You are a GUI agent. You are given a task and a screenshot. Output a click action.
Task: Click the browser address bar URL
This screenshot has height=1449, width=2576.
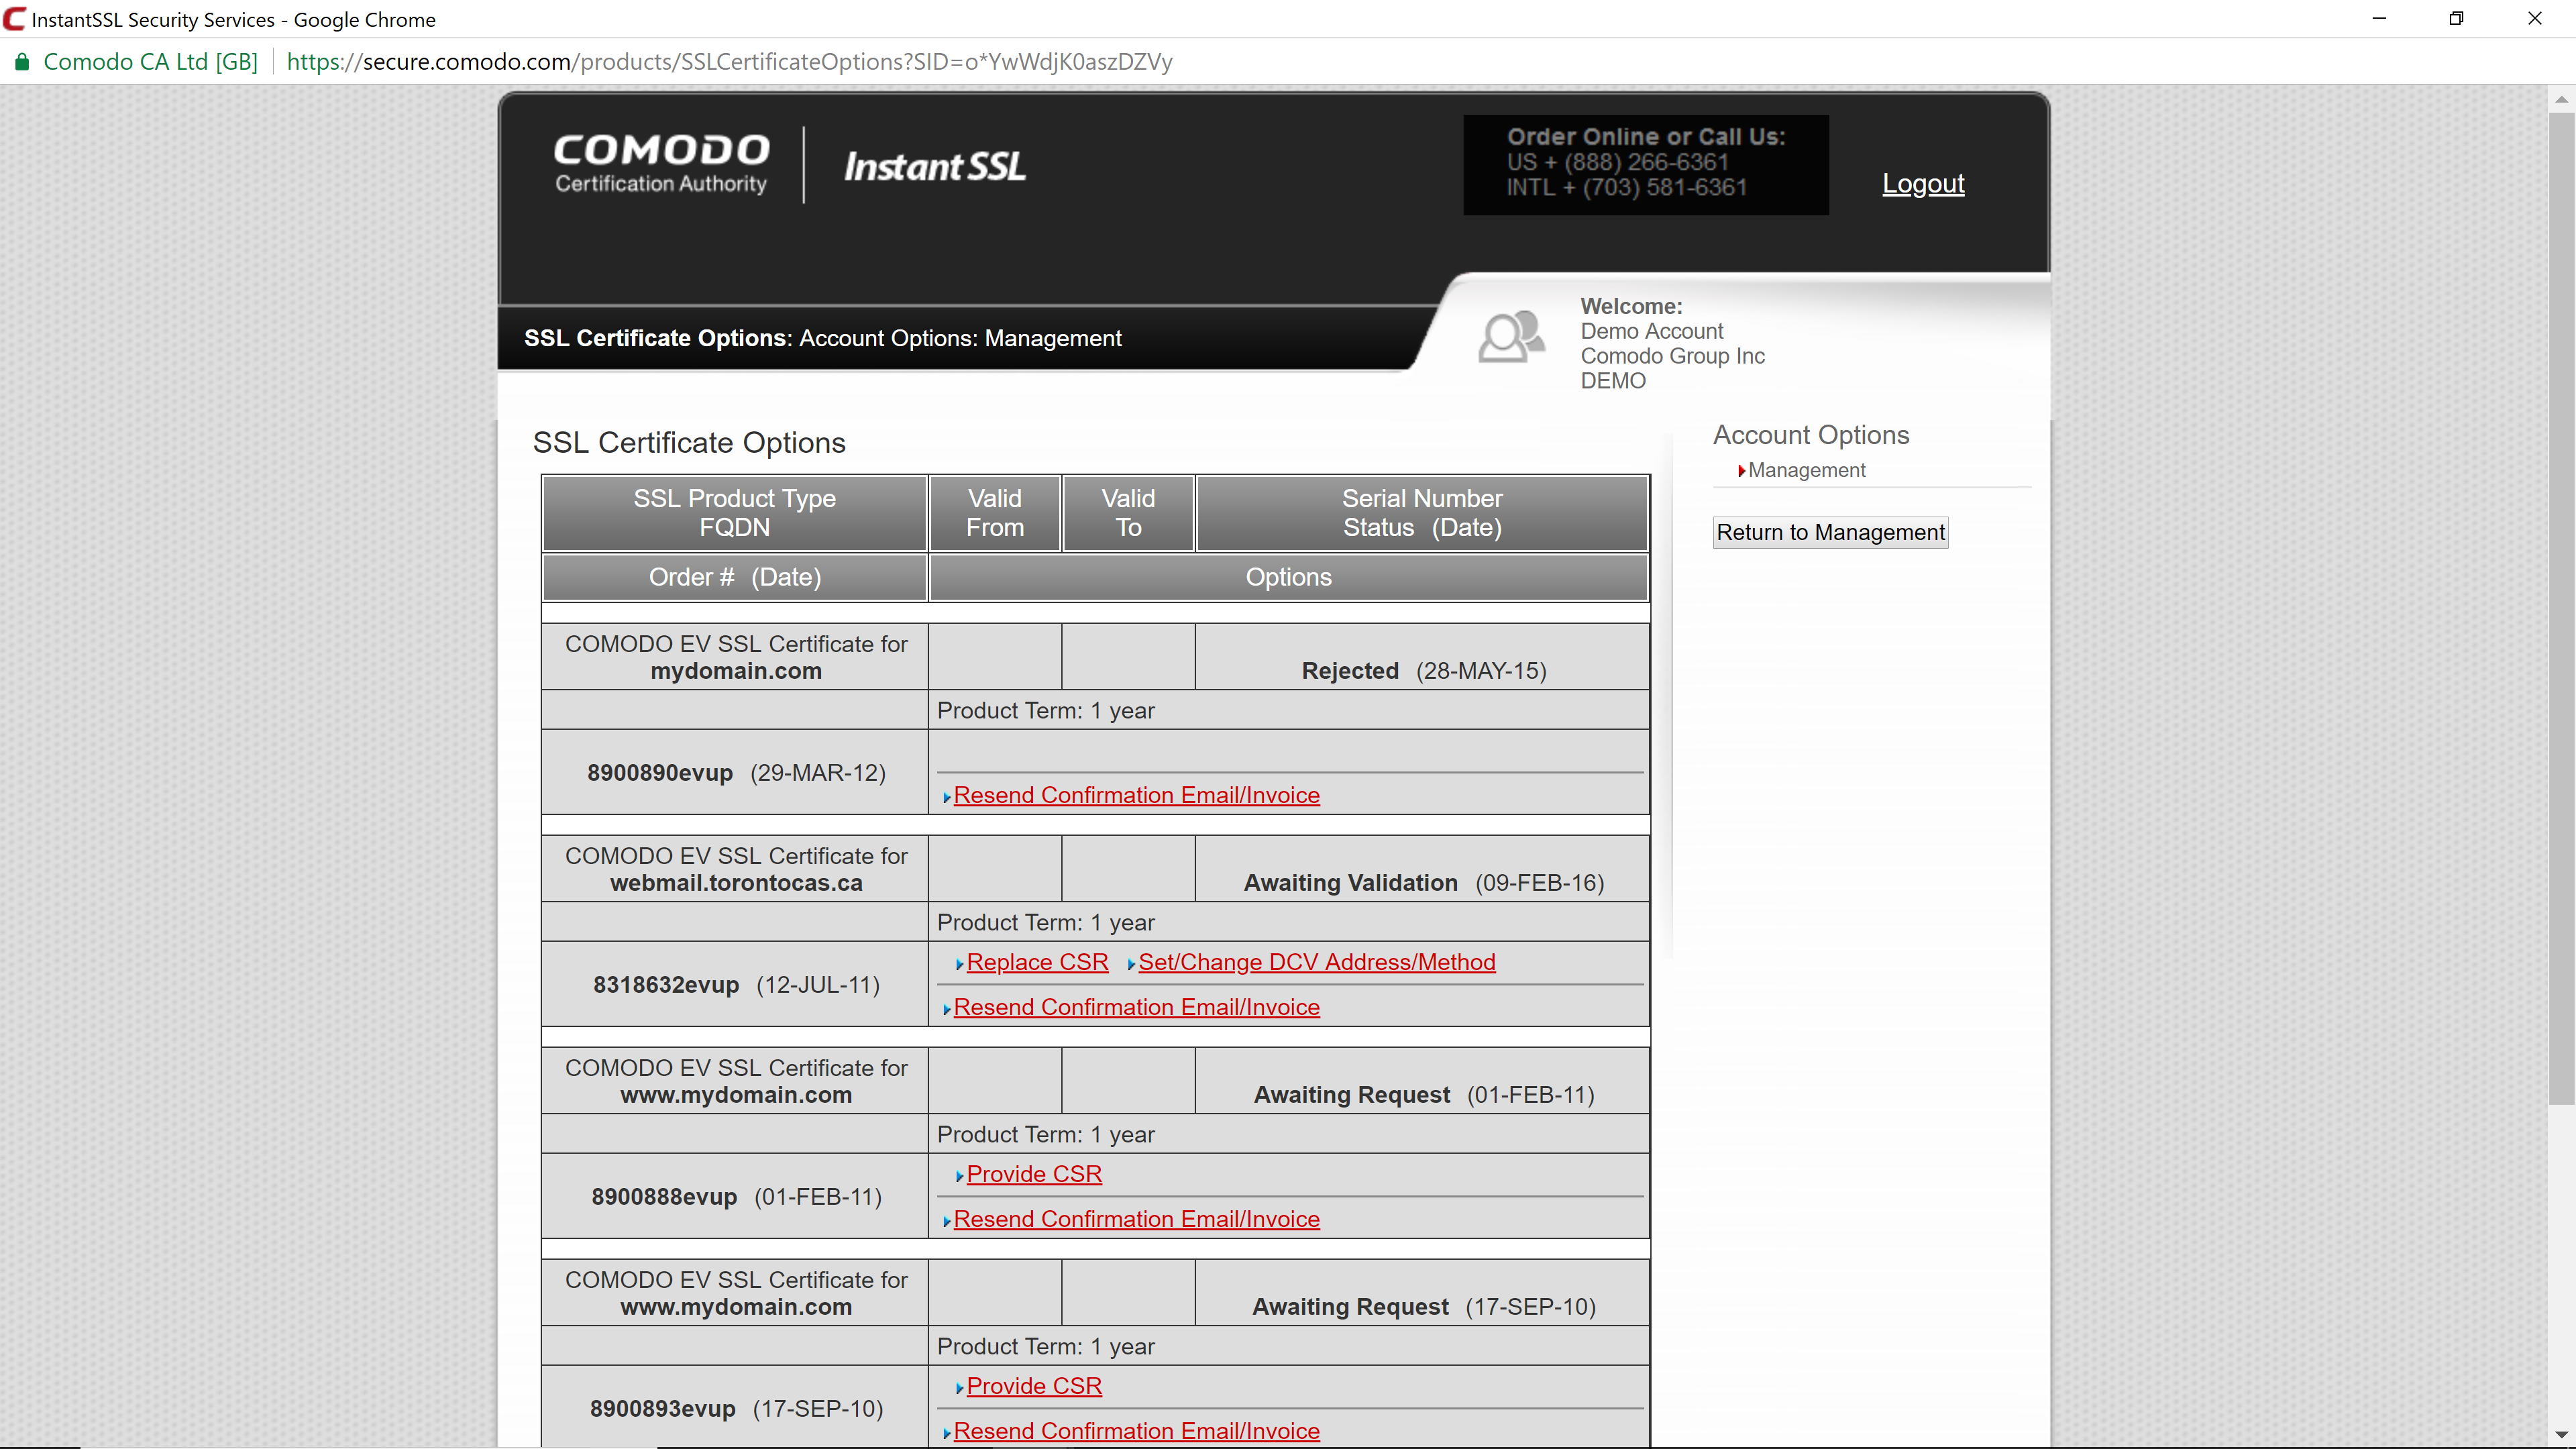click(729, 62)
